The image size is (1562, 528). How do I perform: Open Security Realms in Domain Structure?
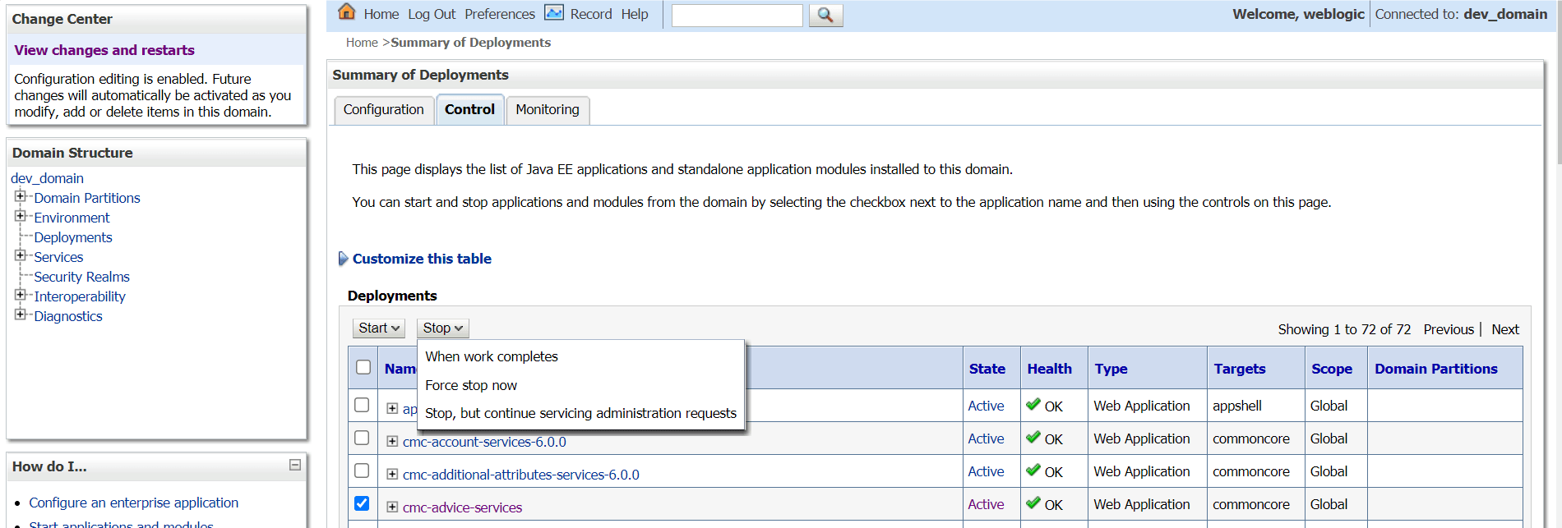click(x=82, y=277)
